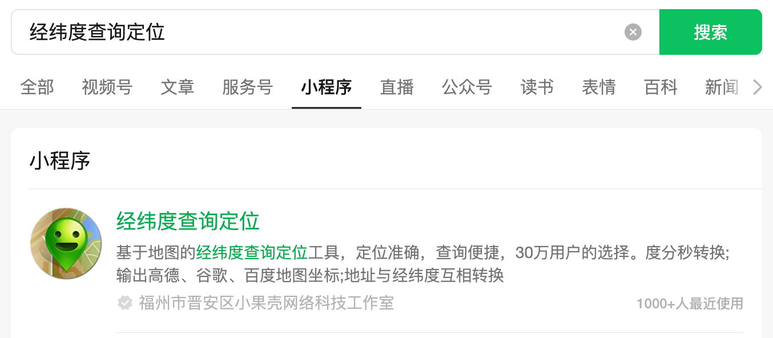Expand more tabs with right chevron
This screenshot has width=773, height=338.
click(x=758, y=87)
